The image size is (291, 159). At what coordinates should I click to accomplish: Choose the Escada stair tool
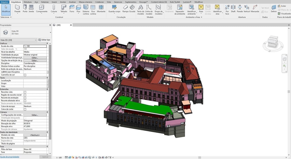point(132,9)
